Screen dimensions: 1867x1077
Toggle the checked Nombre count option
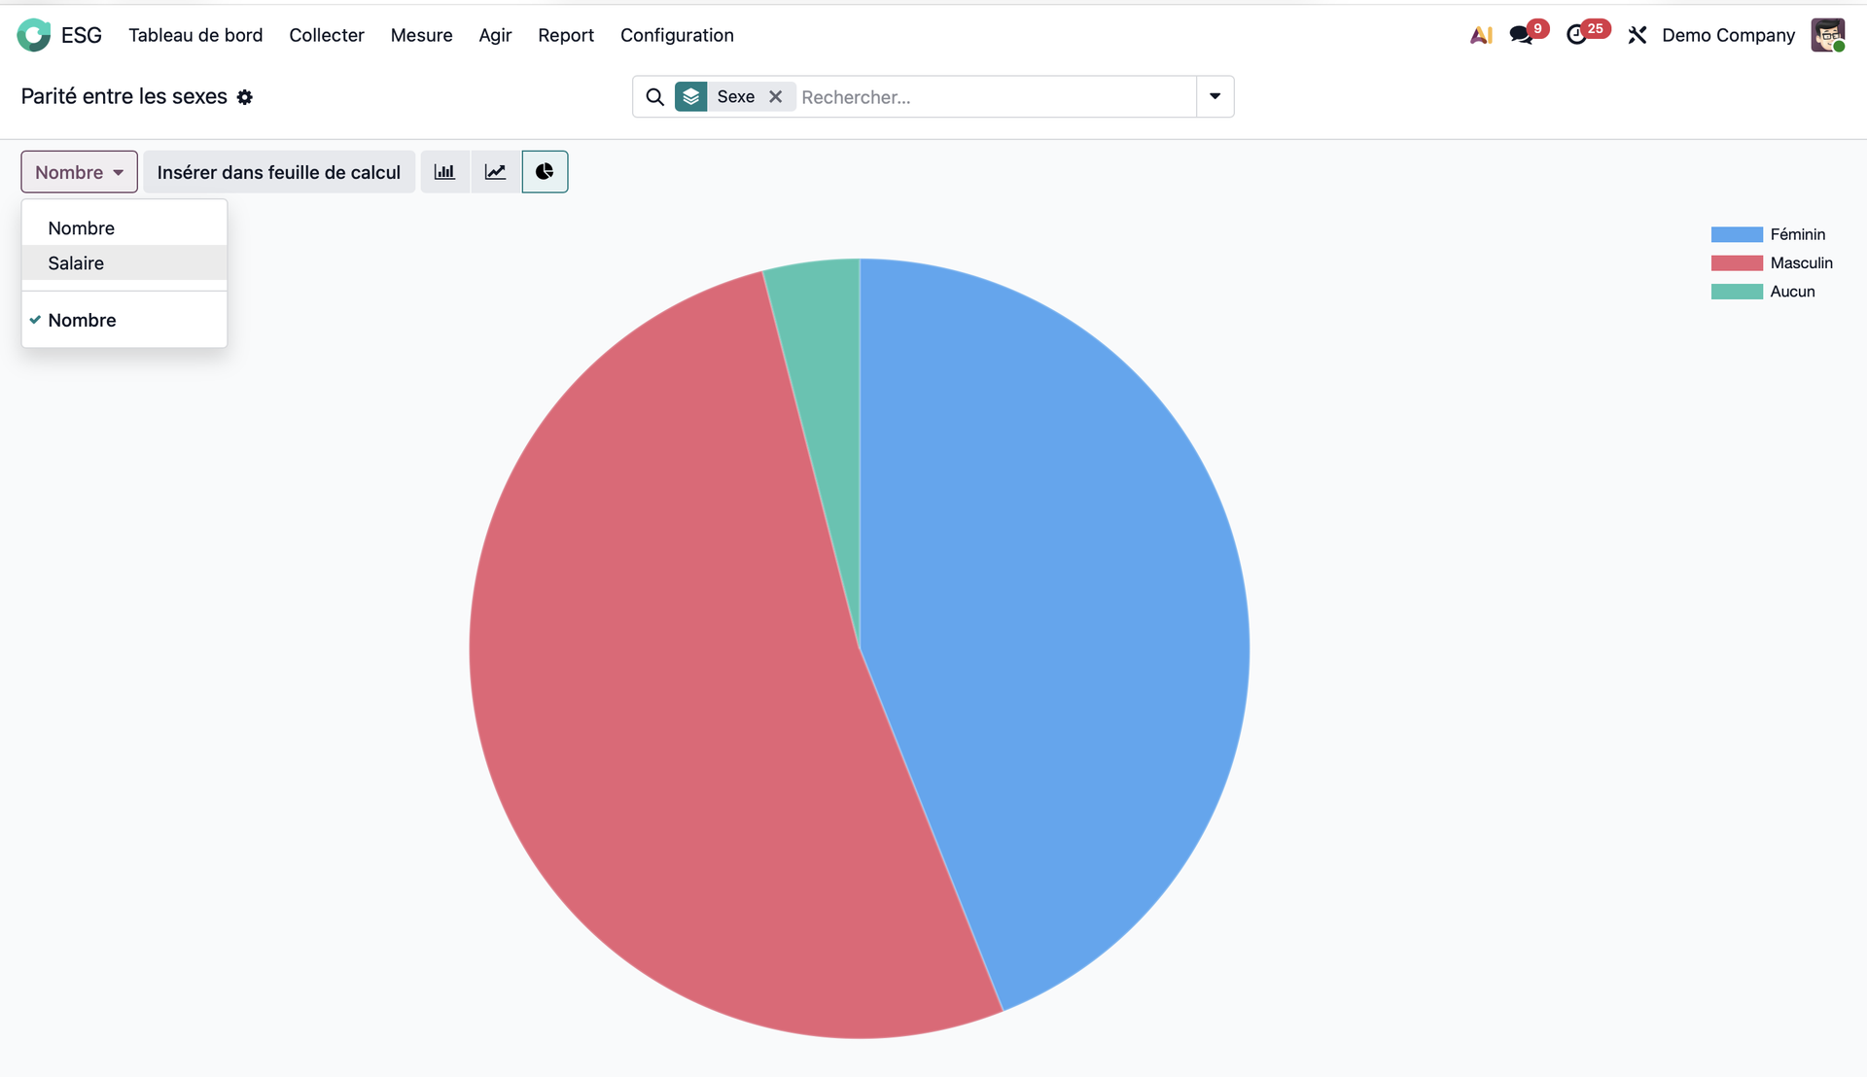click(82, 321)
